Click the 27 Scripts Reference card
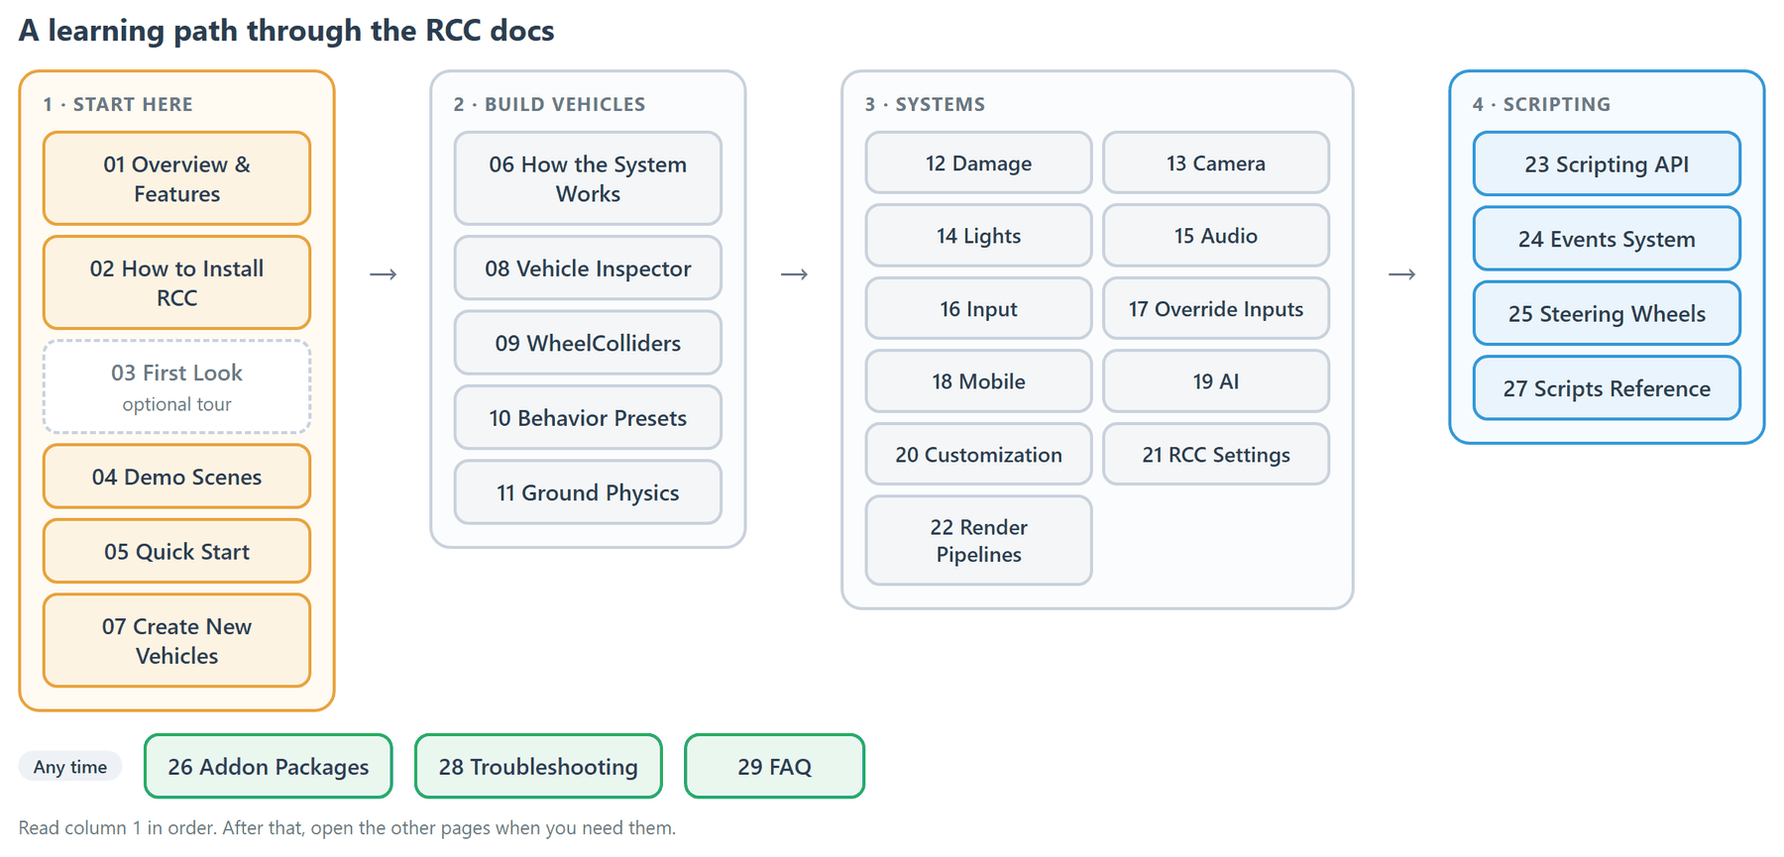This screenshot has width=1784, height=857. 1607,388
